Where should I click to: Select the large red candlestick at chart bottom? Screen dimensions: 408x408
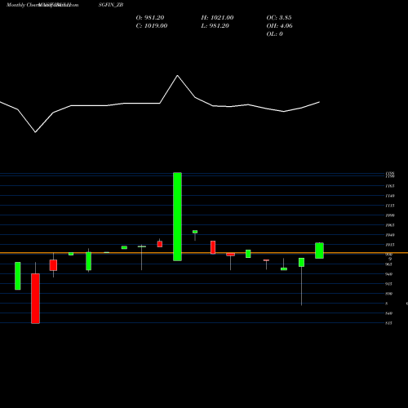[x=35, y=299]
